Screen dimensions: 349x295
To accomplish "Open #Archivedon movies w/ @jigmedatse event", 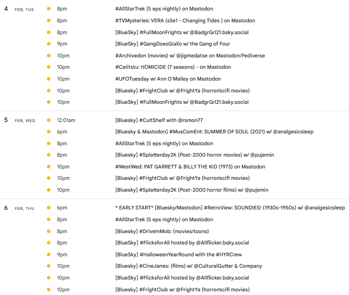I will pos(190,56).
